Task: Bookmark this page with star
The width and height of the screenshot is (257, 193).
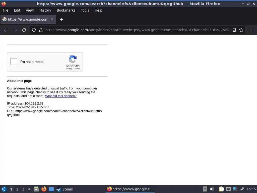Action: [241, 30]
